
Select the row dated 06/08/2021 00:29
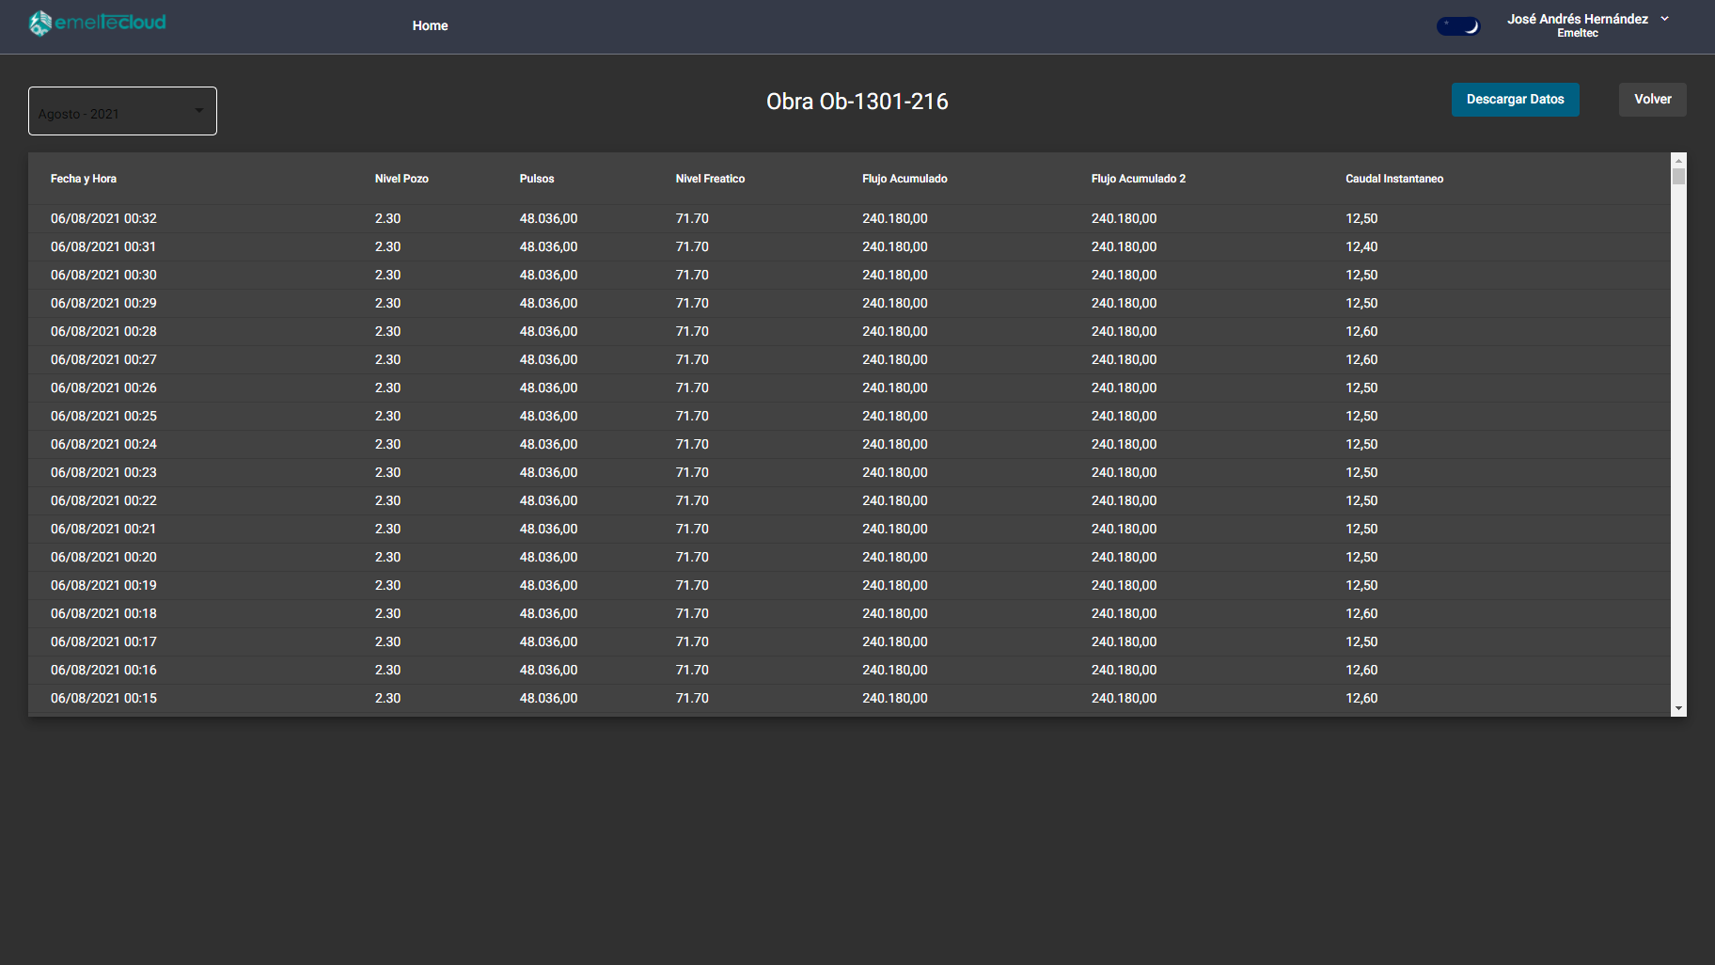850,304
